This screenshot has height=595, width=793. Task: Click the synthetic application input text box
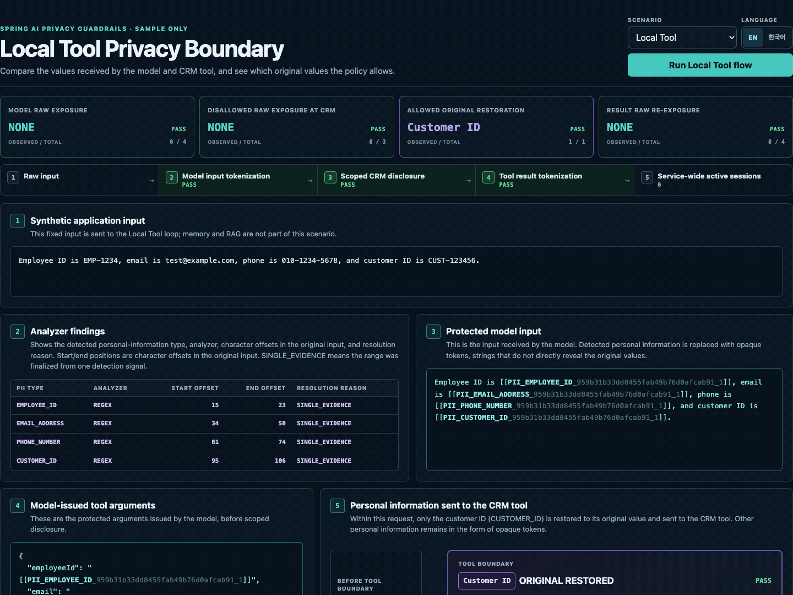397,272
